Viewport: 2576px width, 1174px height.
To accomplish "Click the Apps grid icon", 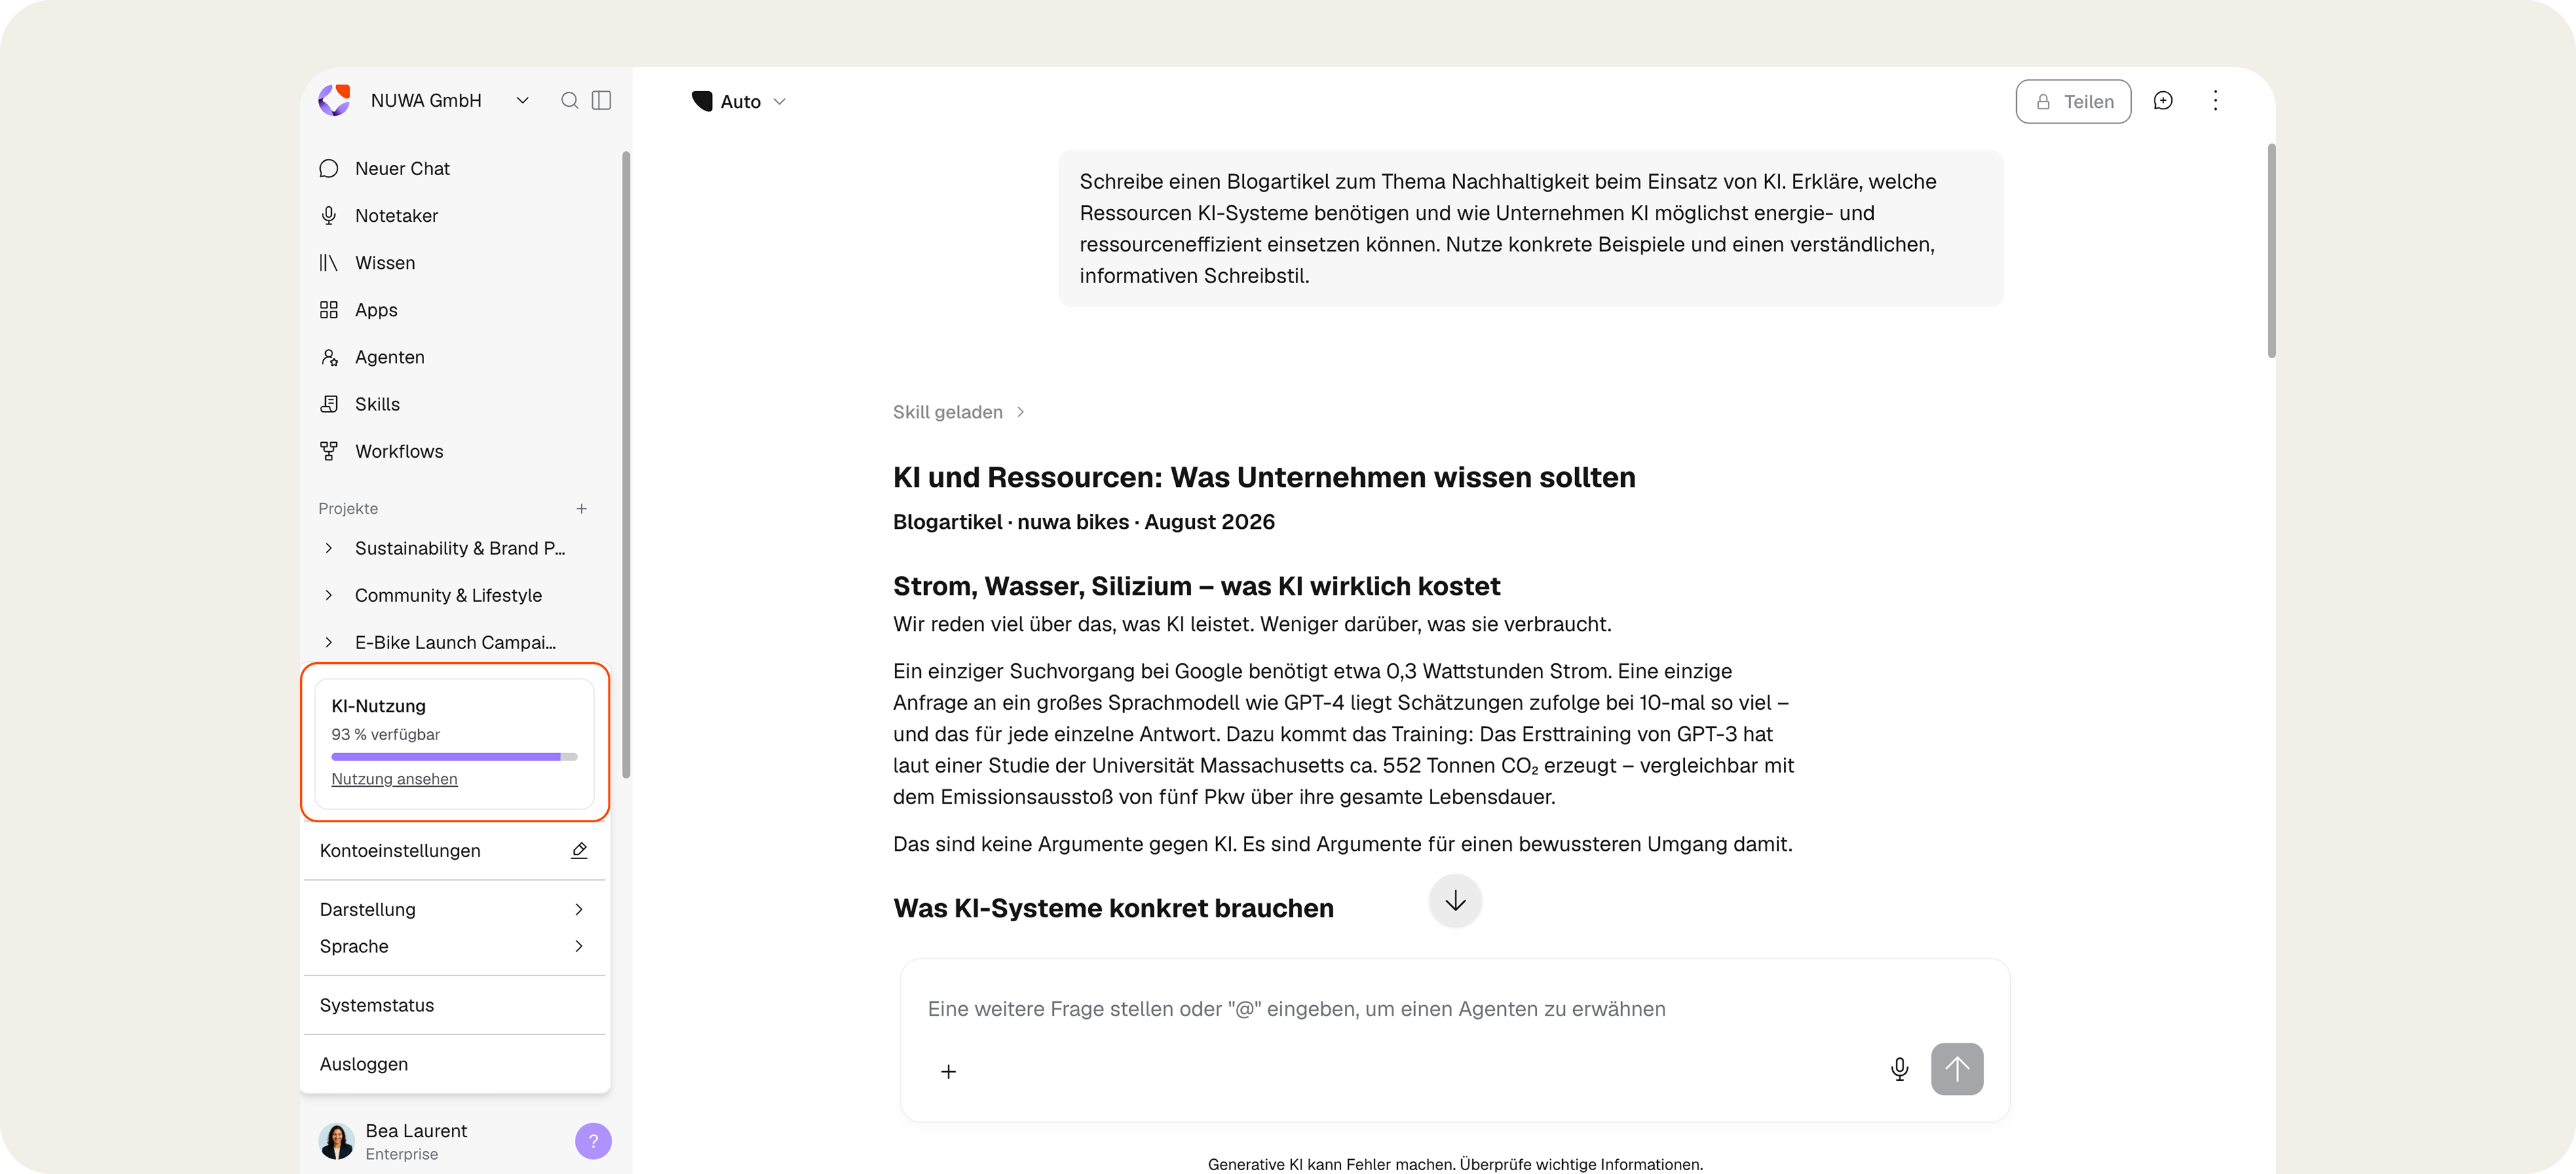I will [328, 310].
